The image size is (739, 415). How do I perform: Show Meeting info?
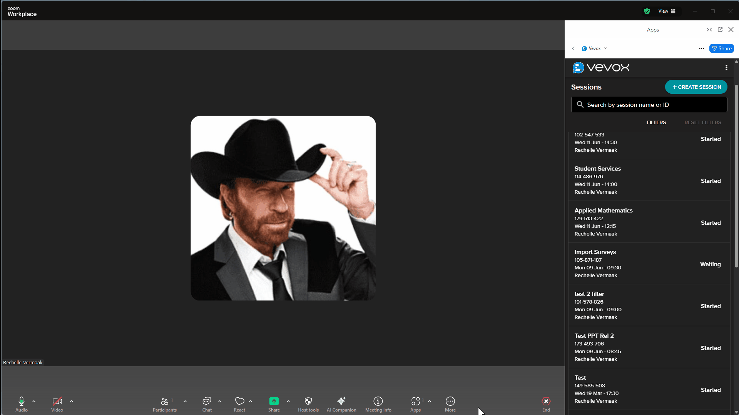(x=378, y=401)
